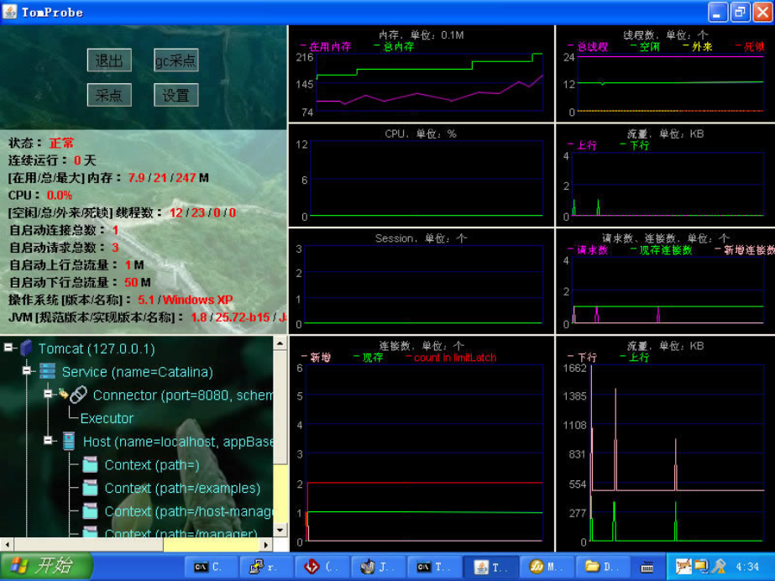Click the tree vertical scrollbar thumb
This screenshot has width=775, height=581.
280,406
